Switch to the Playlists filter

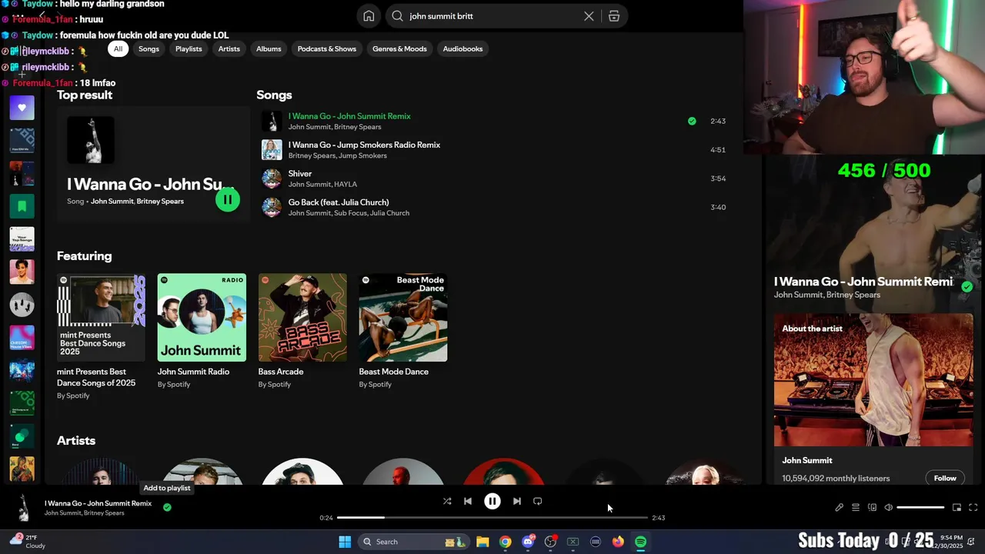click(x=189, y=48)
